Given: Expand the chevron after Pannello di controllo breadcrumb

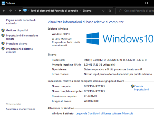Looking at the screenshot, I should (x=80, y=11).
